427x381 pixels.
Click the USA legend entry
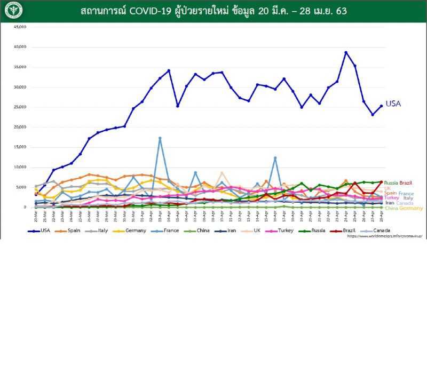39,231
